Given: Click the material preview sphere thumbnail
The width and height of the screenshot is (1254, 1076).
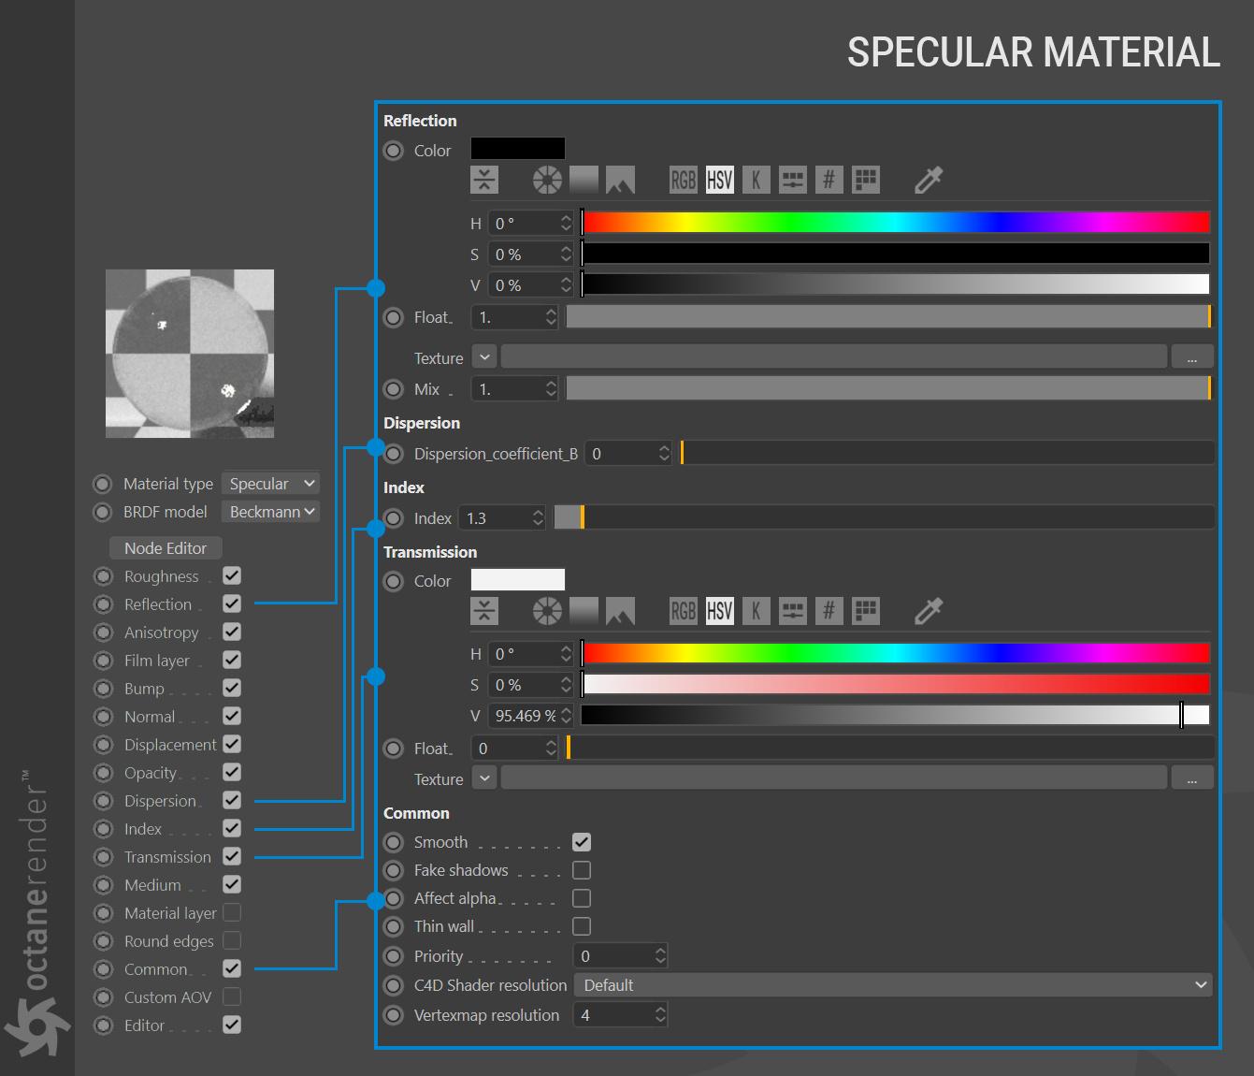Looking at the screenshot, I should click(x=190, y=354).
